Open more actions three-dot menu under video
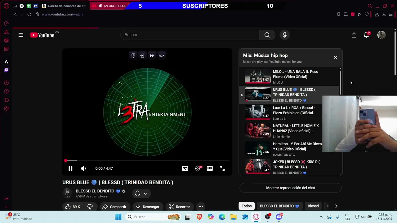The width and height of the screenshot is (397, 223). (x=201, y=207)
